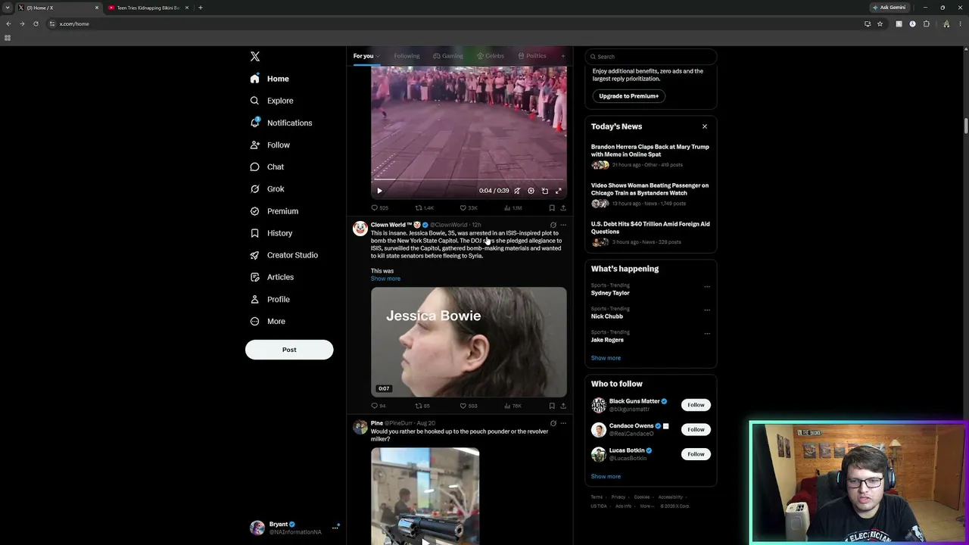The width and height of the screenshot is (969, 545).
Task: Bookmark the post with 33K likes
Action: click(552, 208)
